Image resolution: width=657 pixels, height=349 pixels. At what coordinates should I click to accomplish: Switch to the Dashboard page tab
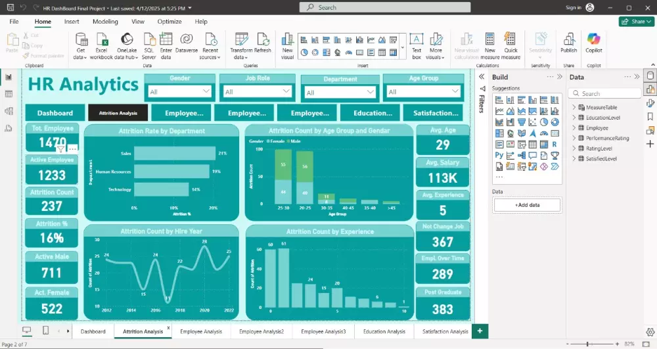pos(93,331)
